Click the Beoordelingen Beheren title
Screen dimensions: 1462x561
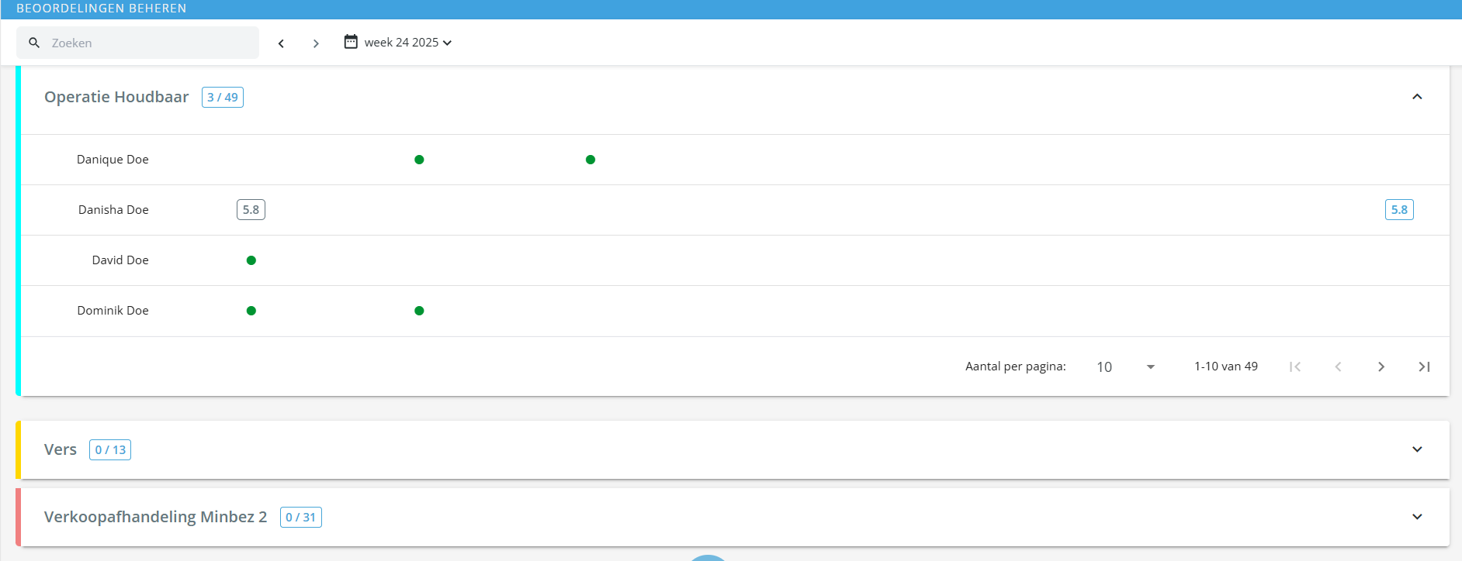(x=102, y=9)
